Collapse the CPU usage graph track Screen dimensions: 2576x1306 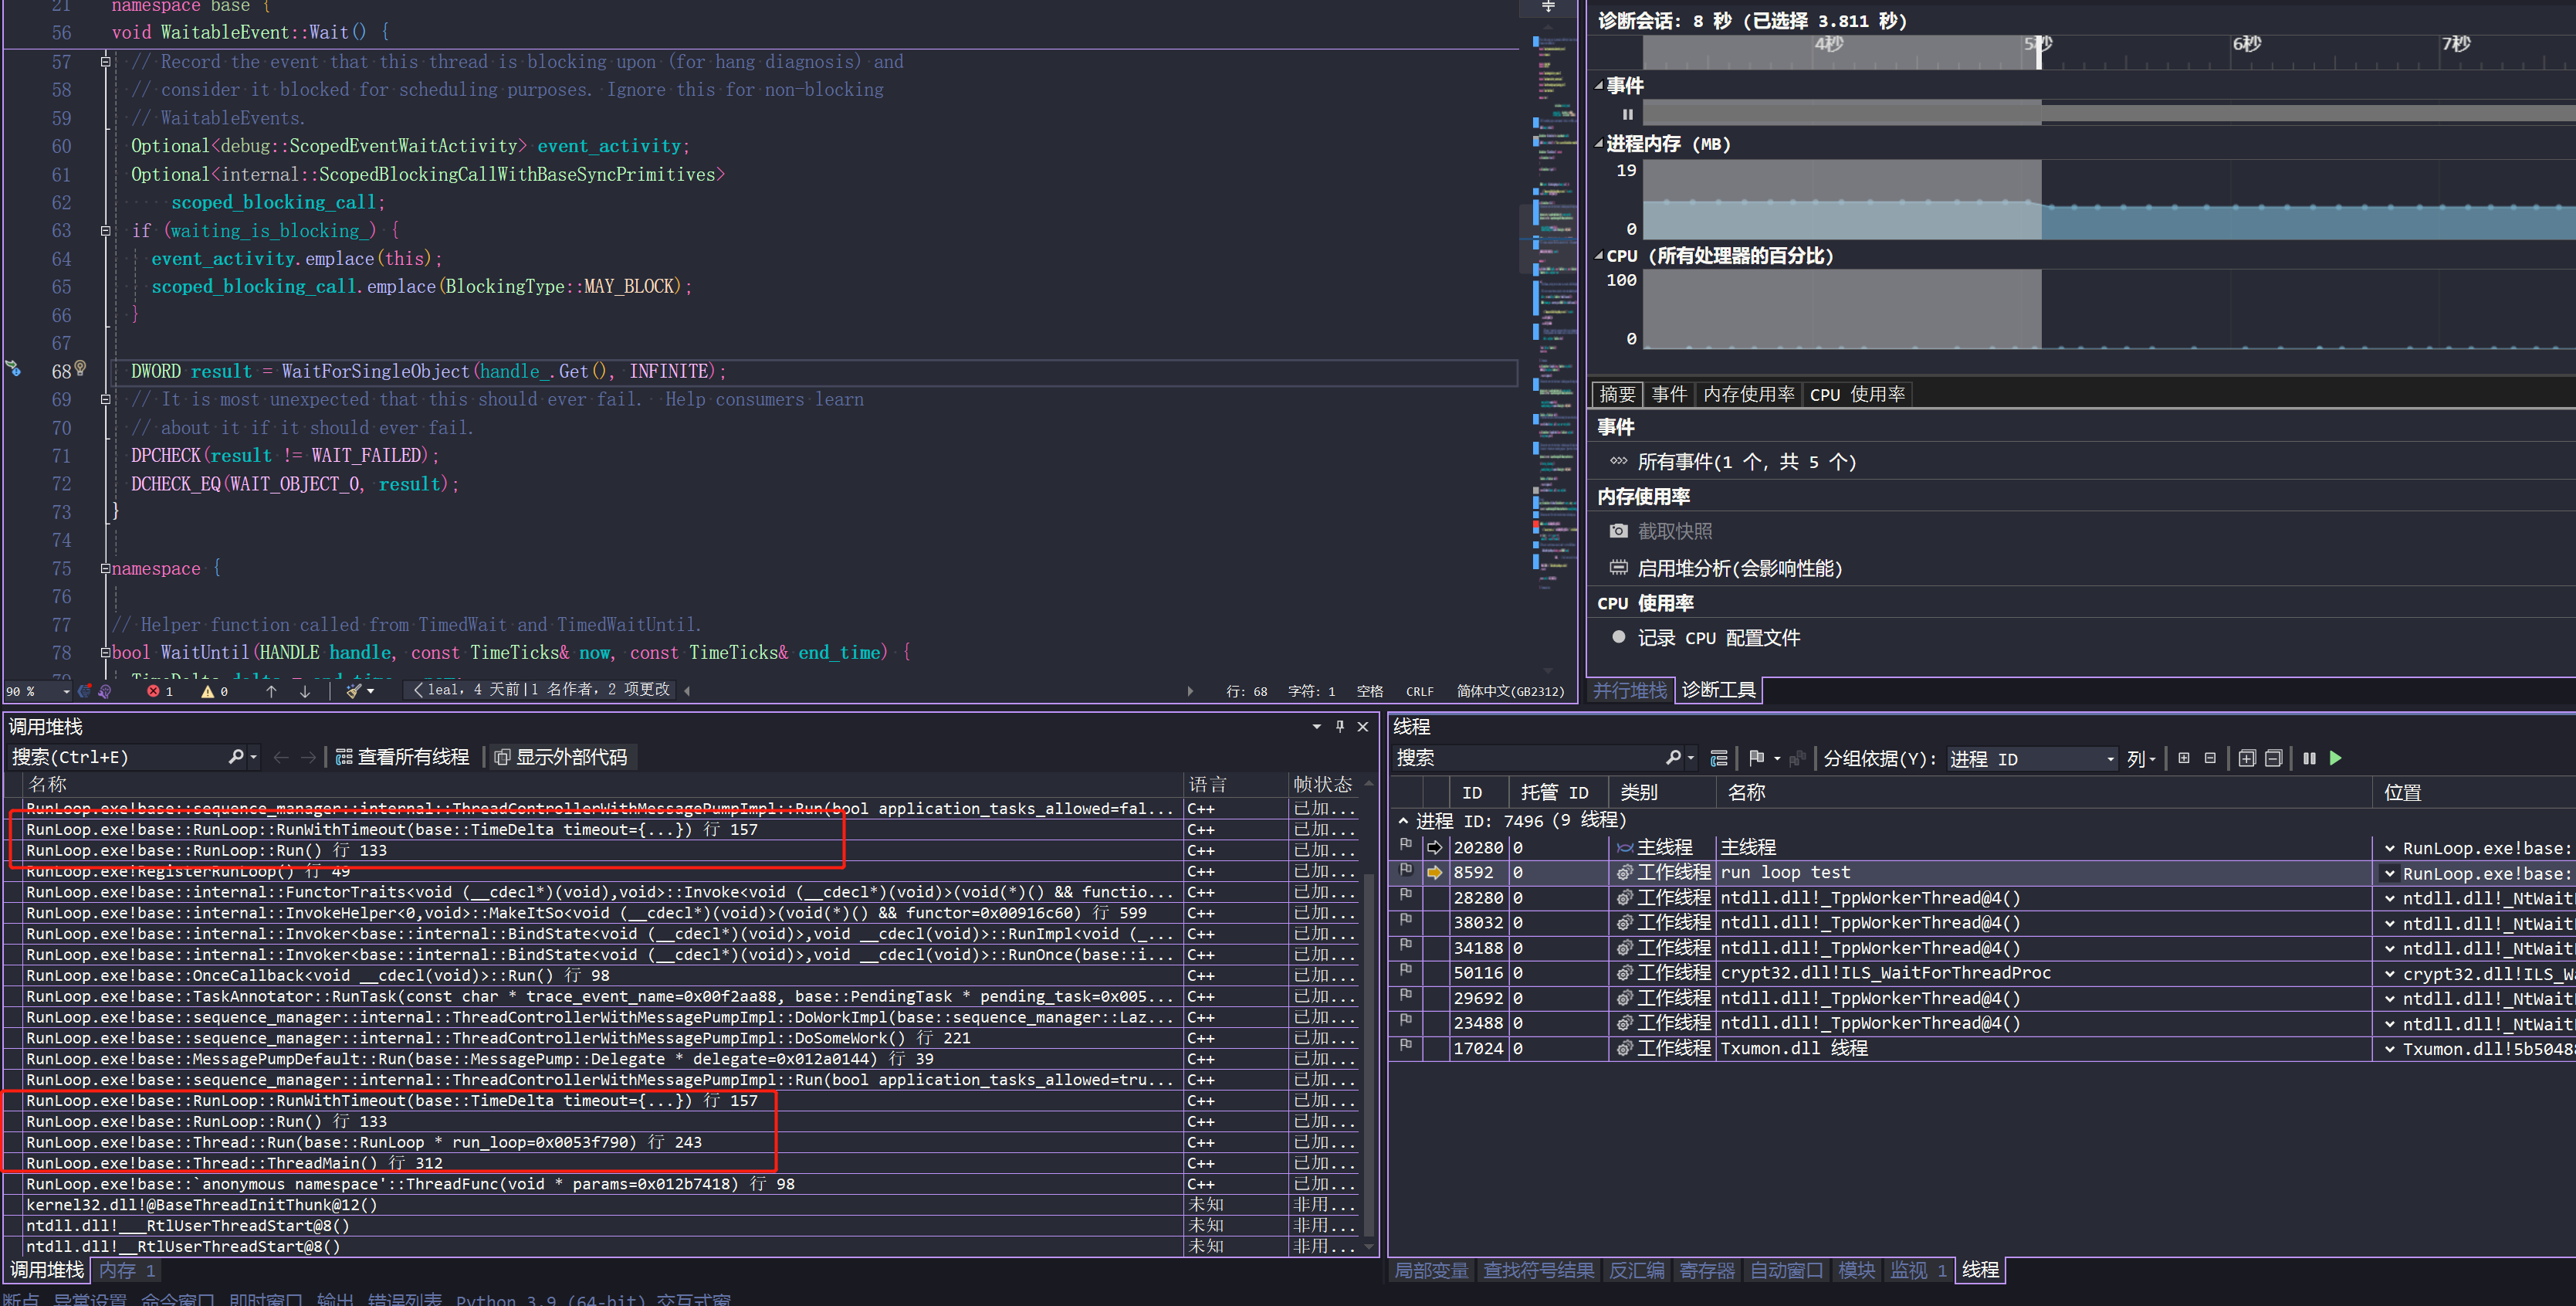pyautogui.click(x=1599, y=256)
